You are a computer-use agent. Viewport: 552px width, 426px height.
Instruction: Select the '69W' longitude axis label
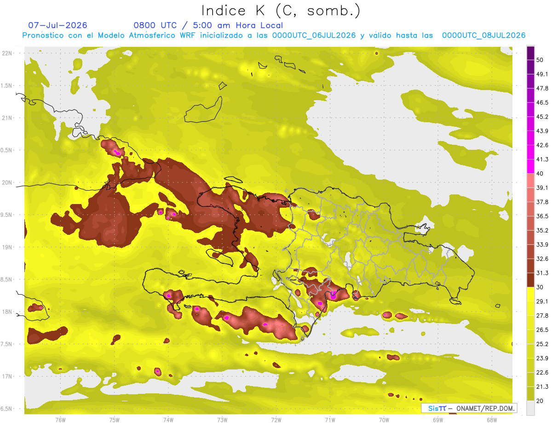click(x=438, y=420)
